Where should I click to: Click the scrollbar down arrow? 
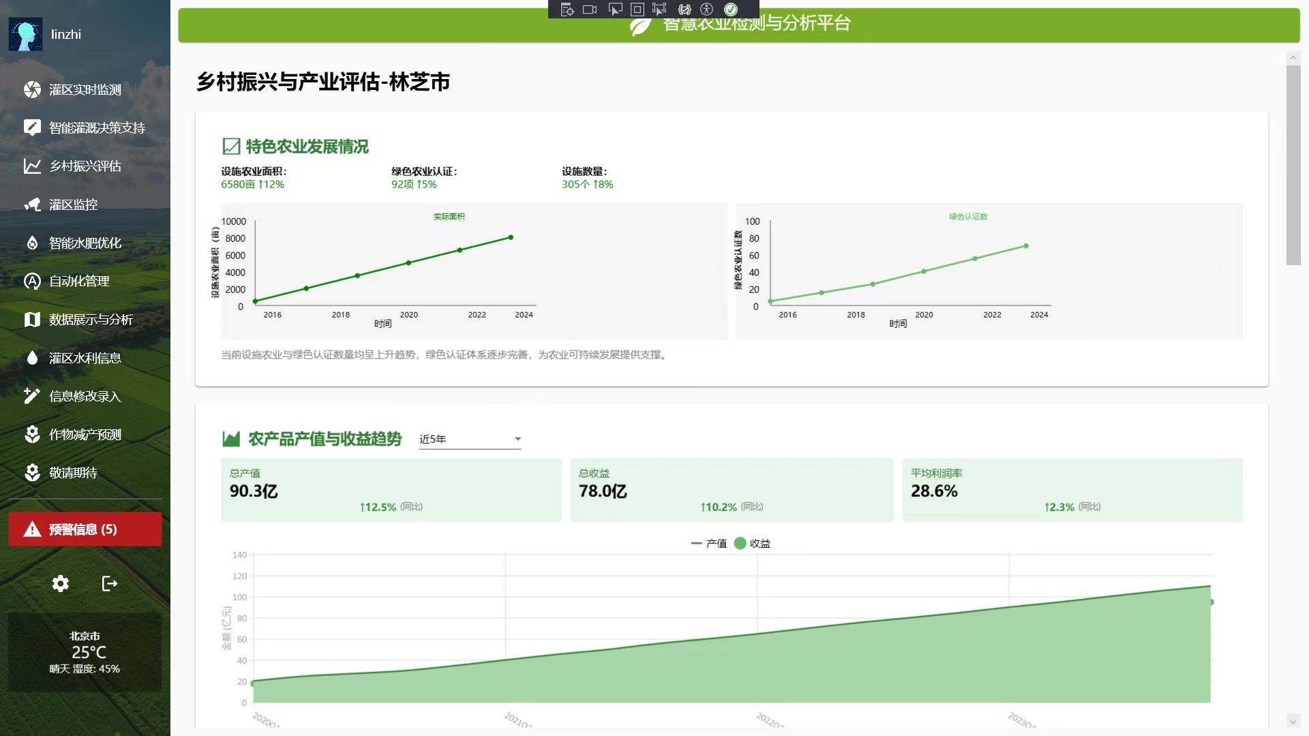(1293, 720)
